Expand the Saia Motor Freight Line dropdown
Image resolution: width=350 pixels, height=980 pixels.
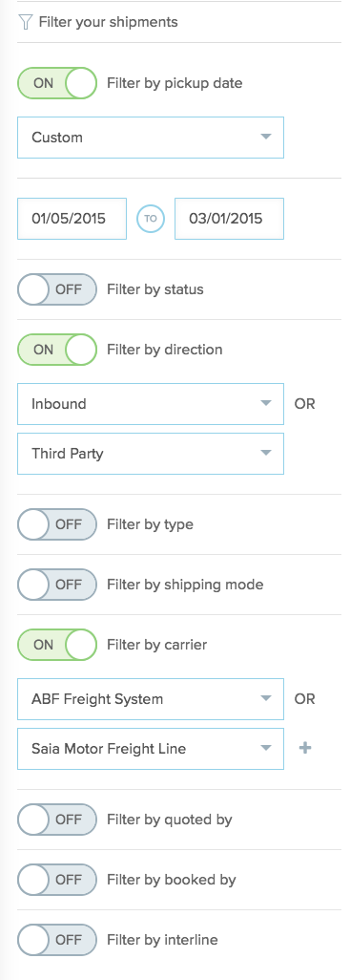[x=151, y=748]
